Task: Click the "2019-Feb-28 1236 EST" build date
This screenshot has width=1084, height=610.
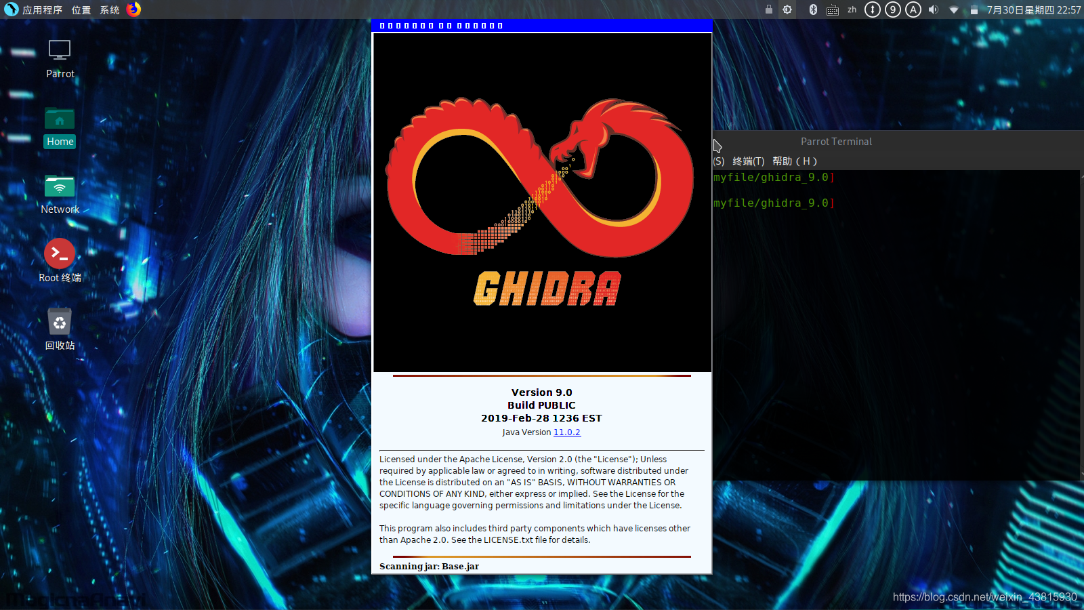Action: point(541,418)
